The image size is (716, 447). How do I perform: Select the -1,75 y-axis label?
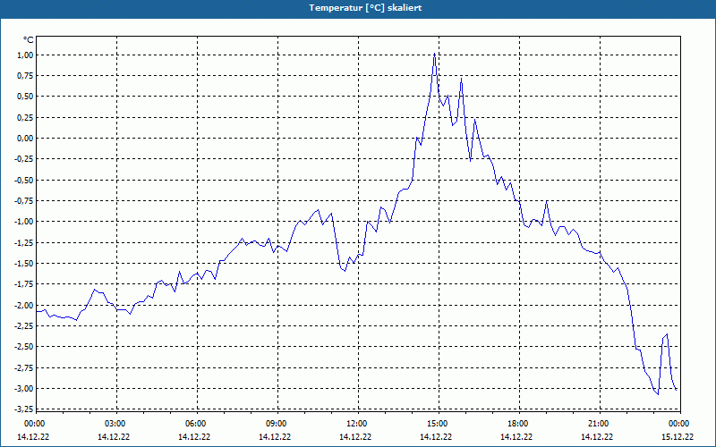25,283
